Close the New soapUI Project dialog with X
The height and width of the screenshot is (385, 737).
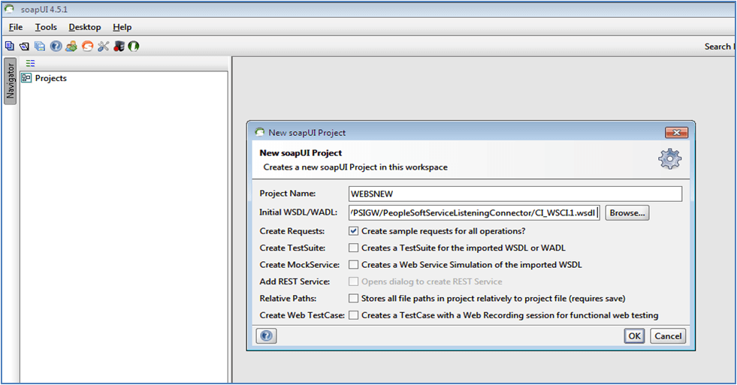[x=676, y=132]
